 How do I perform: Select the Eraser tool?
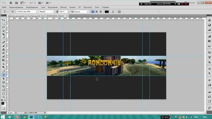click(4, 57)
